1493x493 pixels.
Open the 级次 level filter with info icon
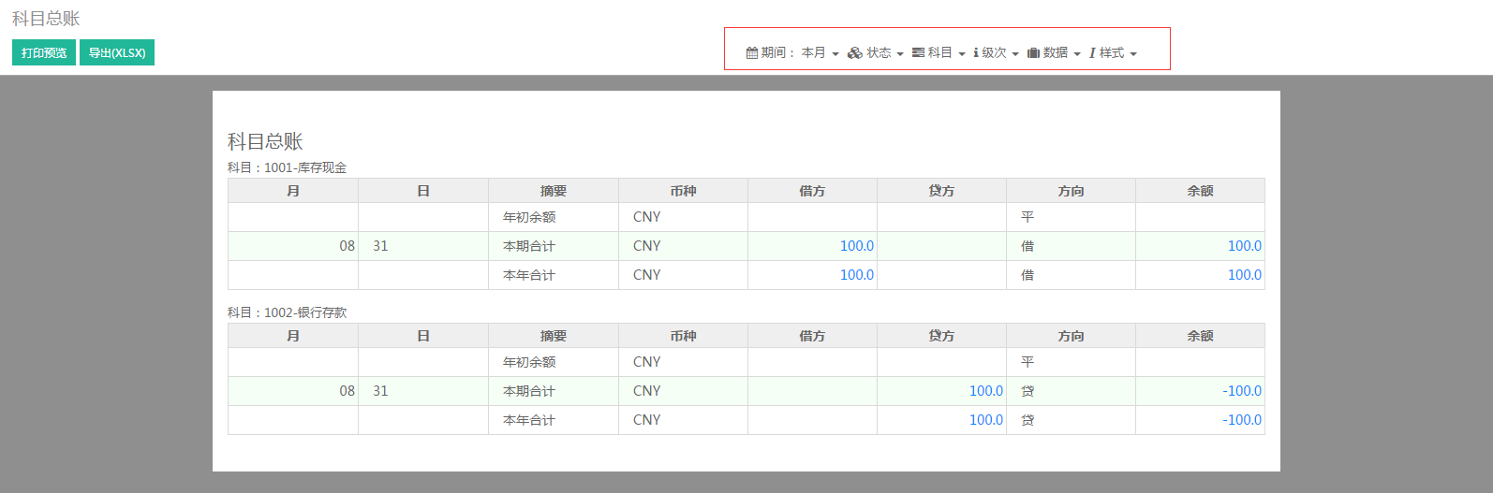click(996, 52)
